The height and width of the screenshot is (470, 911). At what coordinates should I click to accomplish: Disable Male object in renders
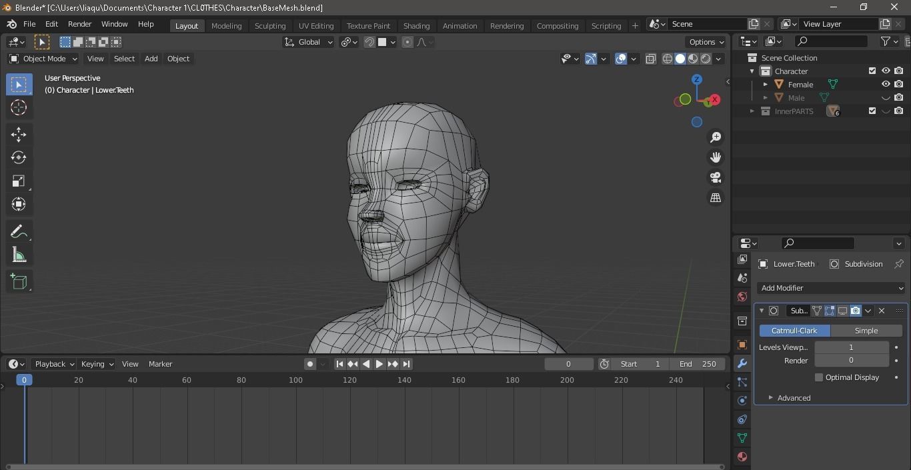click(899, 97)
